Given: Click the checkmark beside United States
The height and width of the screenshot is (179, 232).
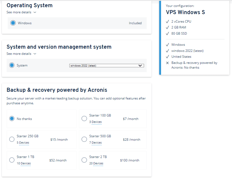Looking at the screenshot, I should [167, 57].
